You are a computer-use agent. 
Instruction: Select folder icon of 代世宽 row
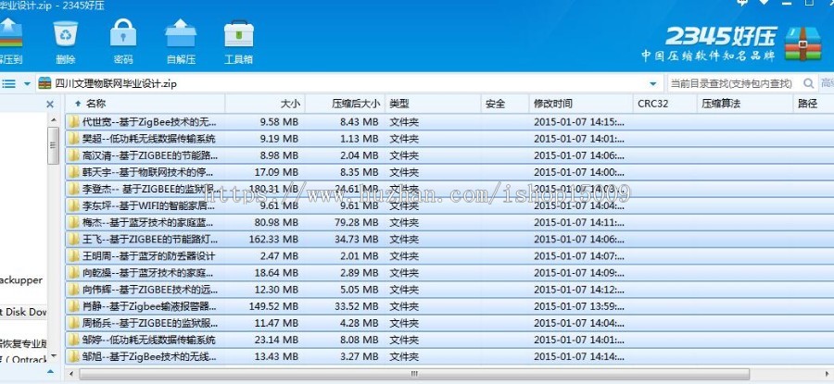74,121
